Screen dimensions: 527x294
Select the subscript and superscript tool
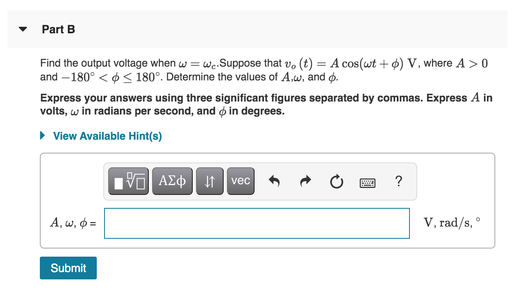point(210,181)
